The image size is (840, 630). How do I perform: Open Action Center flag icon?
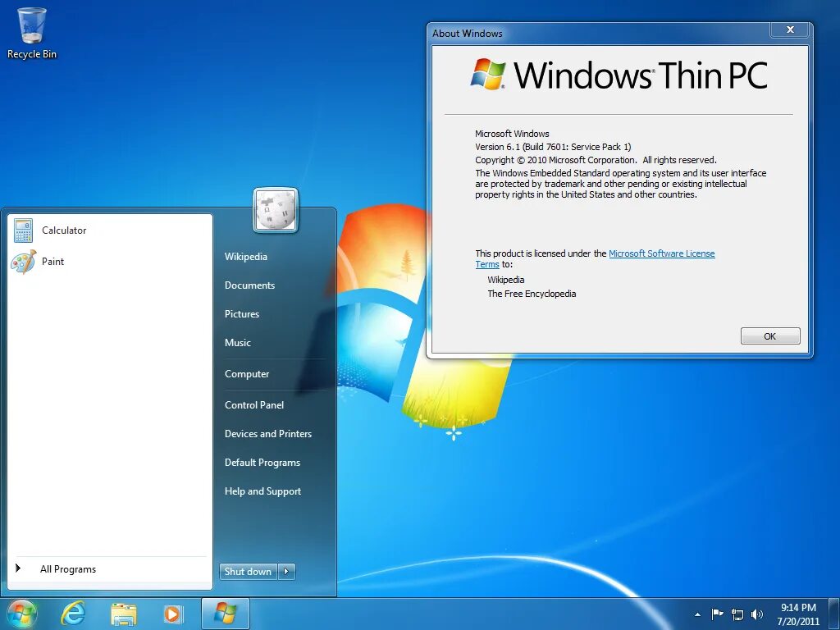pos(717,614)
